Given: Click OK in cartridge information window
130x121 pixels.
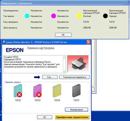Looking at the screenshot, I should tap(63, 35).
